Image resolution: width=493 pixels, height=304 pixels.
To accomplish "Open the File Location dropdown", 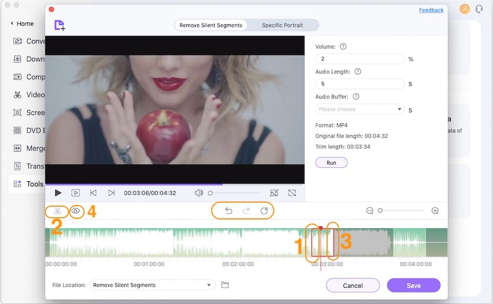I will click(153, 285).
